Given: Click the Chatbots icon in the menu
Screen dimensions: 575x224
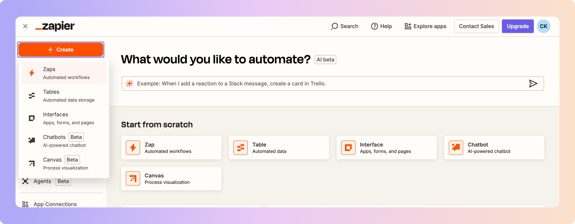Looking at the screenshot, I should pyautogui.click(x=32, y=141).
